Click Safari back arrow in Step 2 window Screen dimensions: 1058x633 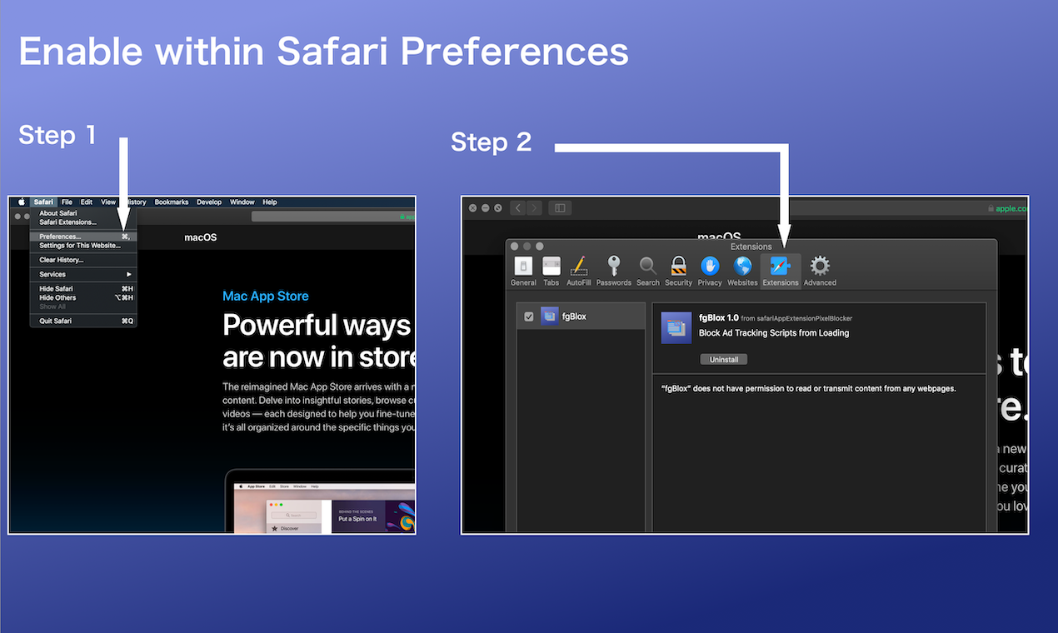click(518, 208)
